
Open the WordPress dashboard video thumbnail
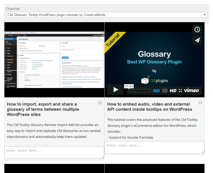pyautogui.click(x=54, y=60)
